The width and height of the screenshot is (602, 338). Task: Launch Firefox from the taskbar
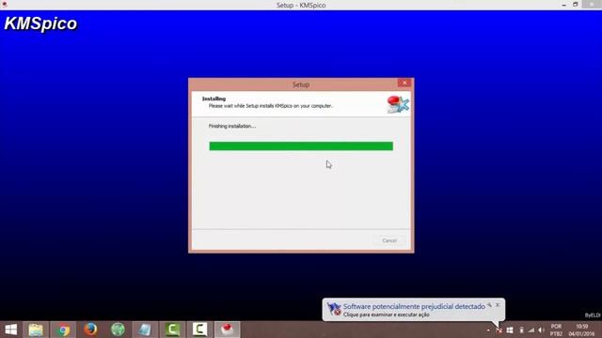pyautogui.click(x=90, y=330)
